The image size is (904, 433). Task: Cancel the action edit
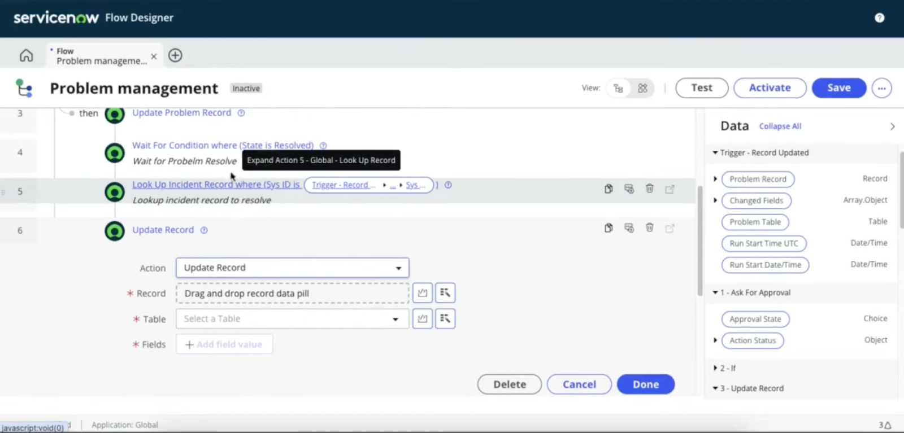[x=579, y=384]
